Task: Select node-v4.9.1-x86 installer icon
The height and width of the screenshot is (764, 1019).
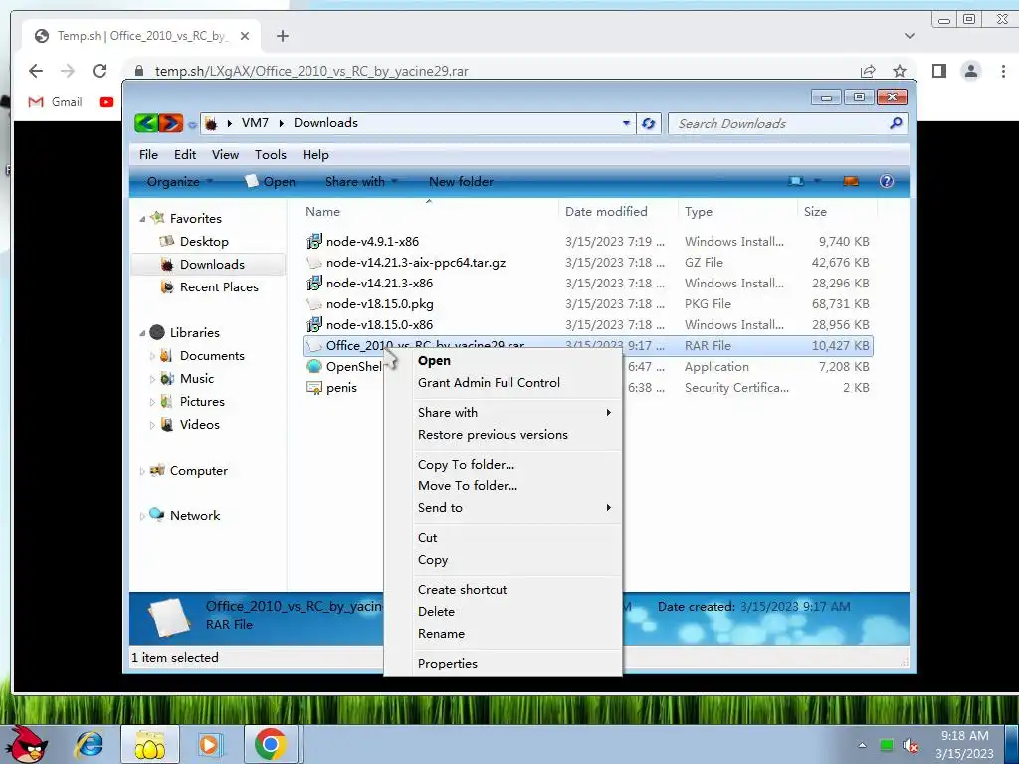Action: pos(314,241)
